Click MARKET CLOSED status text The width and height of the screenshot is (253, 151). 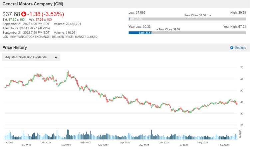pos(87,37)
